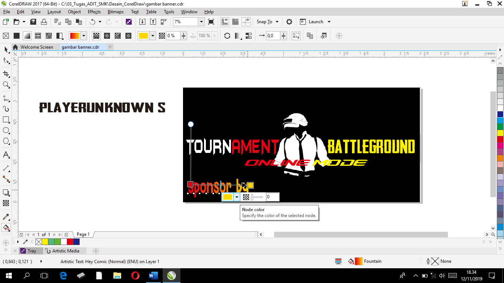Click the Page 1 tab

[83, 234]
